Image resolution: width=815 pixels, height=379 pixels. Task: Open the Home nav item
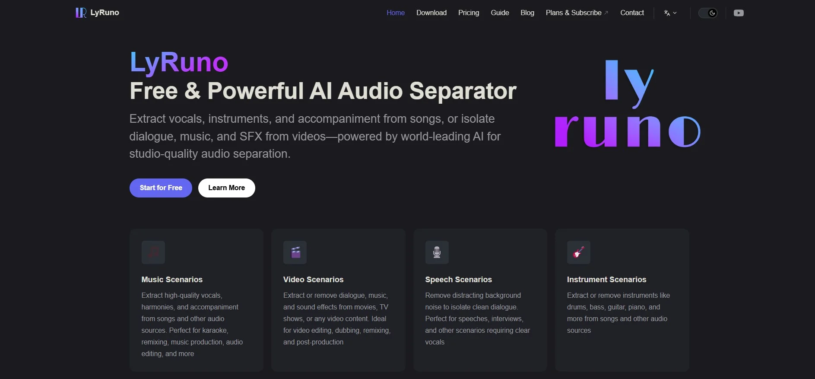pos(395,13)
